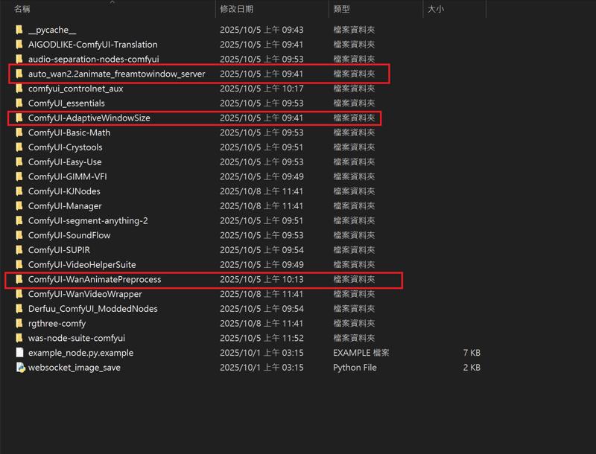This screenshot has width=596, height=454.
Task: Select the audio-separation-nodes-comfyui folder name
Action: point(94,60)
